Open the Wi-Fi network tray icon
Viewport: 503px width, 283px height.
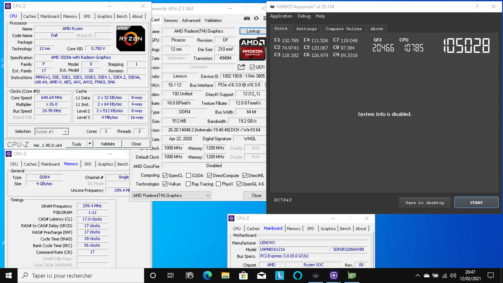coord(445,275)
